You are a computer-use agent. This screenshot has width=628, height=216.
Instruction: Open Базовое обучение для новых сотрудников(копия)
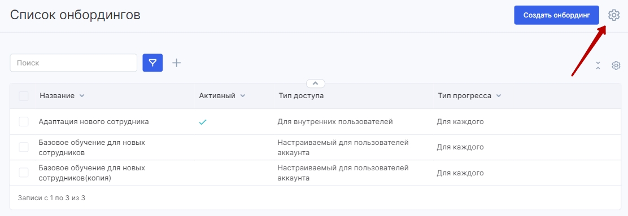click(91, 173)
